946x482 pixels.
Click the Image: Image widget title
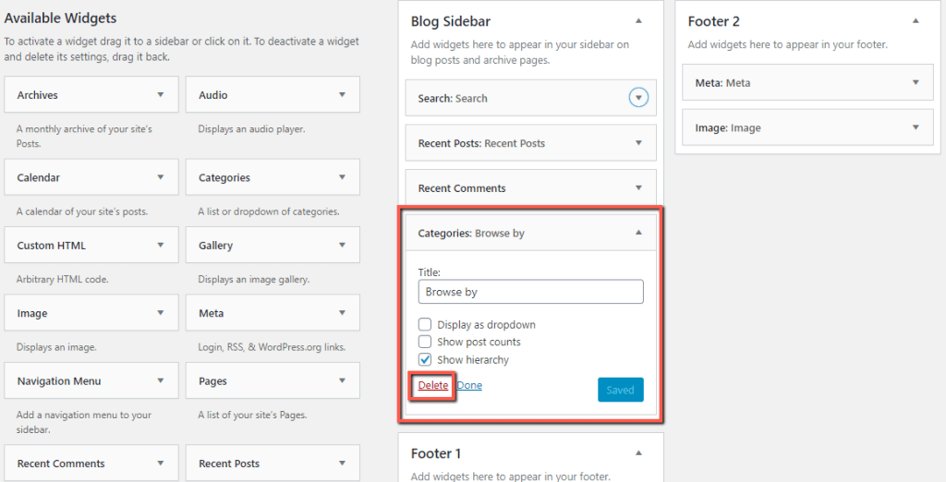(728, 128)
